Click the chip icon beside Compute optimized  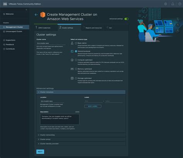pyautogui.click(x=72, y=60)
